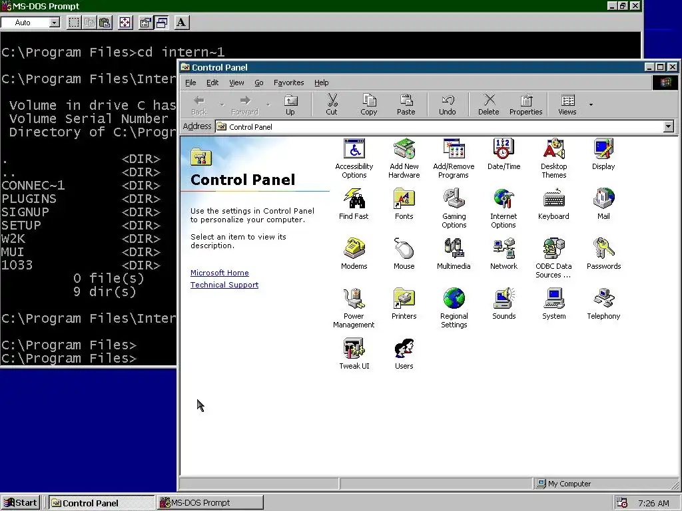Image resolution: width=682 pixels, height=511 pixels.
Task: Click the Task Scheduler tray icon
Action: [x=622, y=503]
